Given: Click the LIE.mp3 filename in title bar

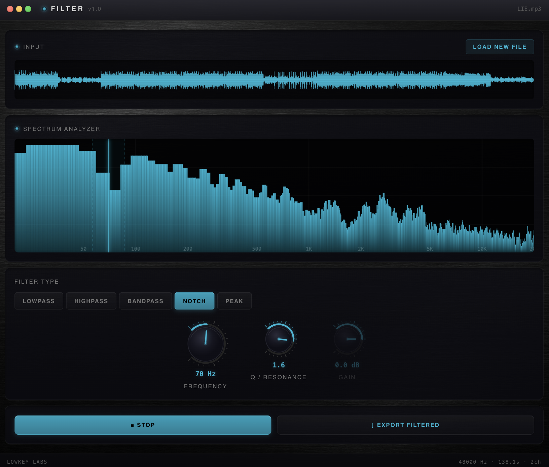Looking at the screenshot, I should (529, 9).
